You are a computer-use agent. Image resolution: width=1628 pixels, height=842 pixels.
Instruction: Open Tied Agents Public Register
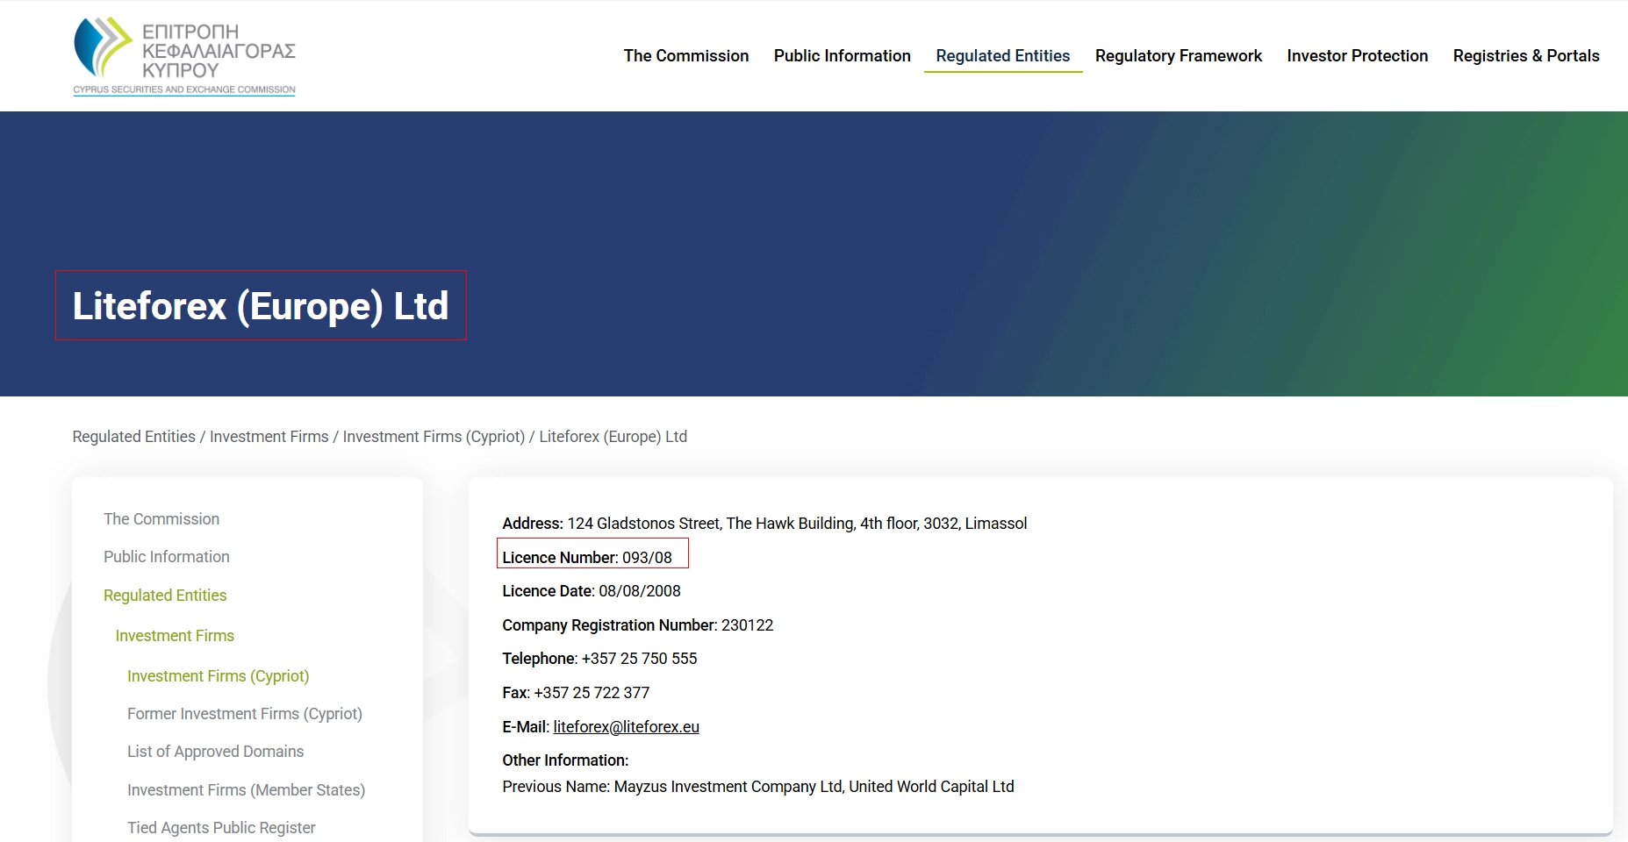(221, 828)
